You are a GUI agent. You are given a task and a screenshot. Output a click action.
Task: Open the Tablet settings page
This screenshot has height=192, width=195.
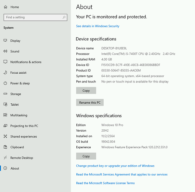[x=14, y=105]
